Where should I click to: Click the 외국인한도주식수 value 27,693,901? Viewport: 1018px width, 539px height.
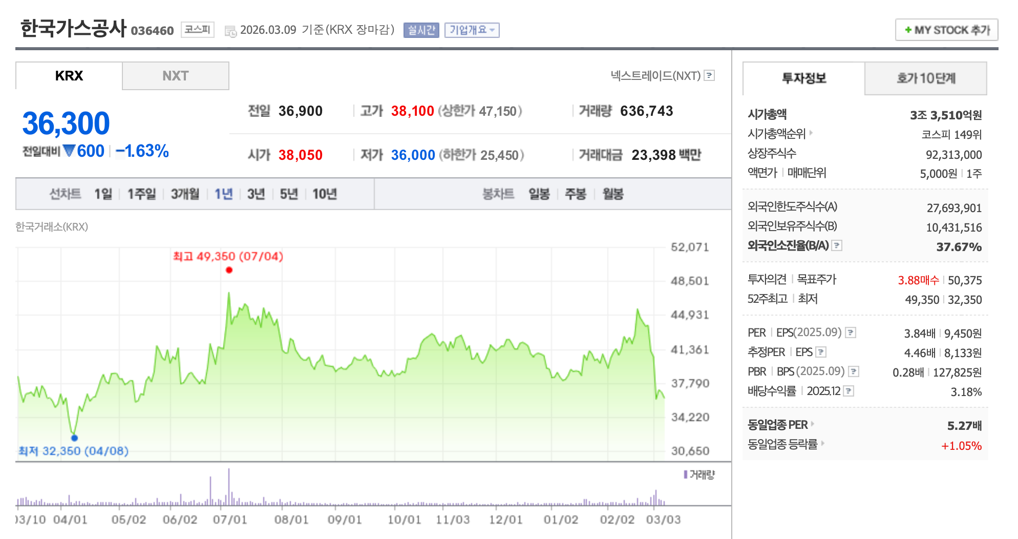(x=954, y=208)
